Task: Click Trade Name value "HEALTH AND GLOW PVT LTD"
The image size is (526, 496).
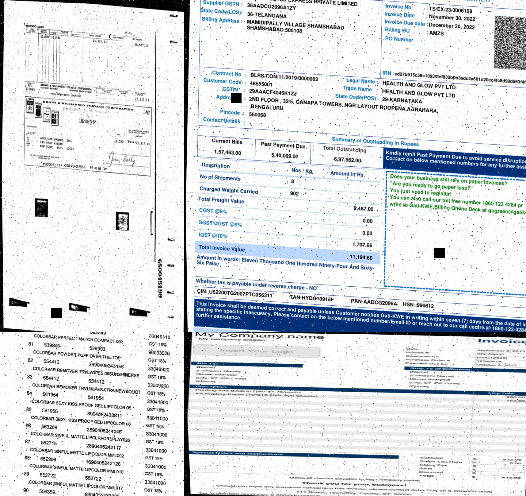Action: coord(418,93)
